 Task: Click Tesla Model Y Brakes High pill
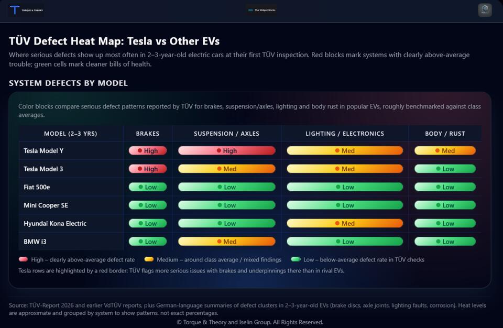coord(148,151)
